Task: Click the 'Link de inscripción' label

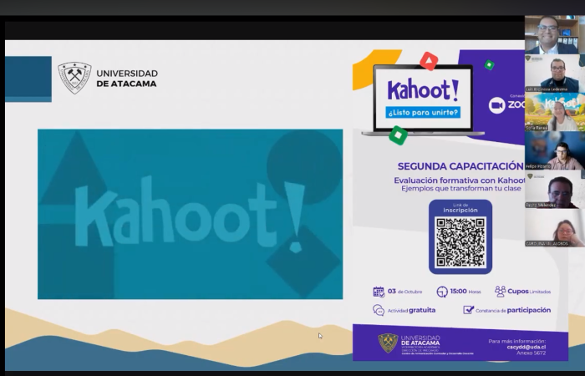Action: pyautogui.click(x=460, y=208)
